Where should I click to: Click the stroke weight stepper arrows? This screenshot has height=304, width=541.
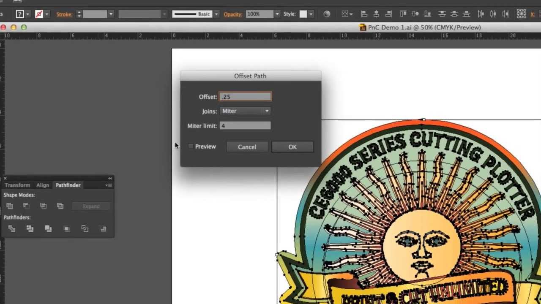79,14
